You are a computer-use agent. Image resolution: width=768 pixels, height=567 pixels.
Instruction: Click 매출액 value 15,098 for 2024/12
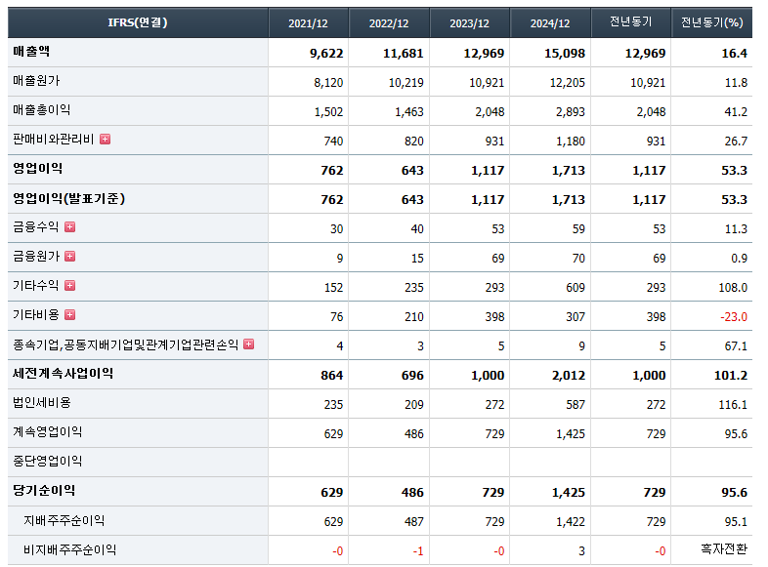tap(565, 54)
